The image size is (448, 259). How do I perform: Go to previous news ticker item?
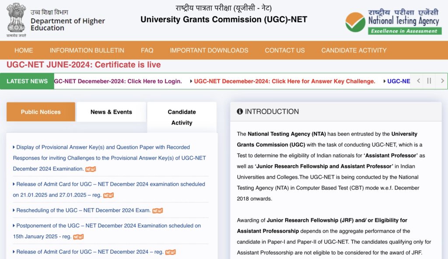coord(418,81)
